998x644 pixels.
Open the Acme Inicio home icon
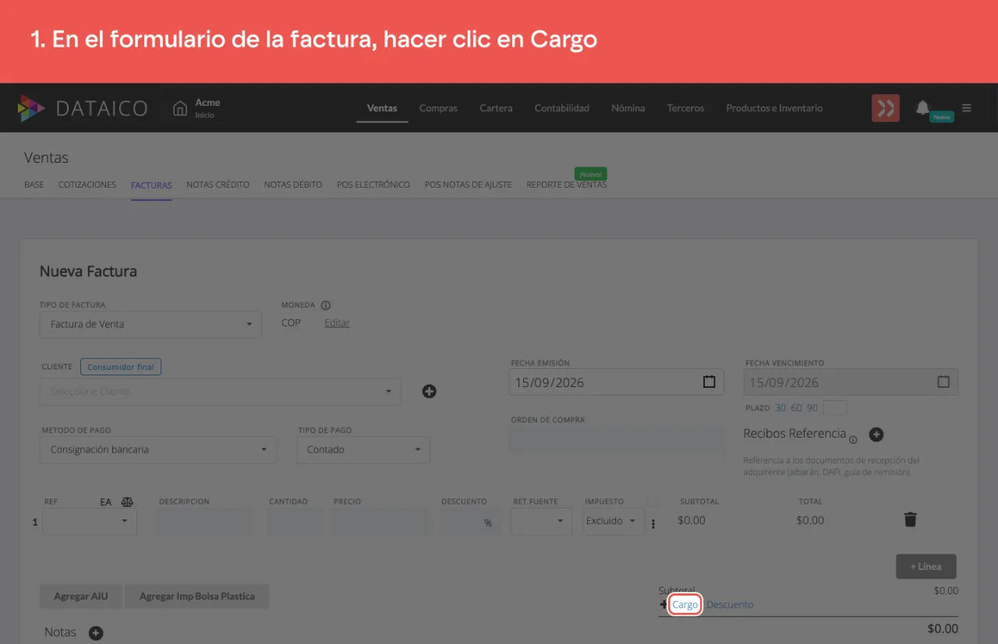pos(180,108)
